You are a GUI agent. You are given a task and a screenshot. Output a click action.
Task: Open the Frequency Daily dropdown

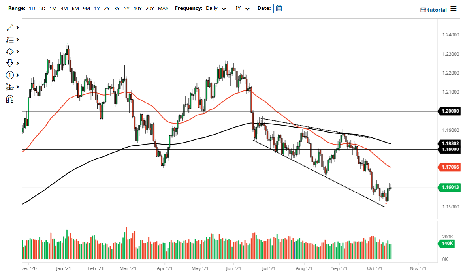(216, 9)
